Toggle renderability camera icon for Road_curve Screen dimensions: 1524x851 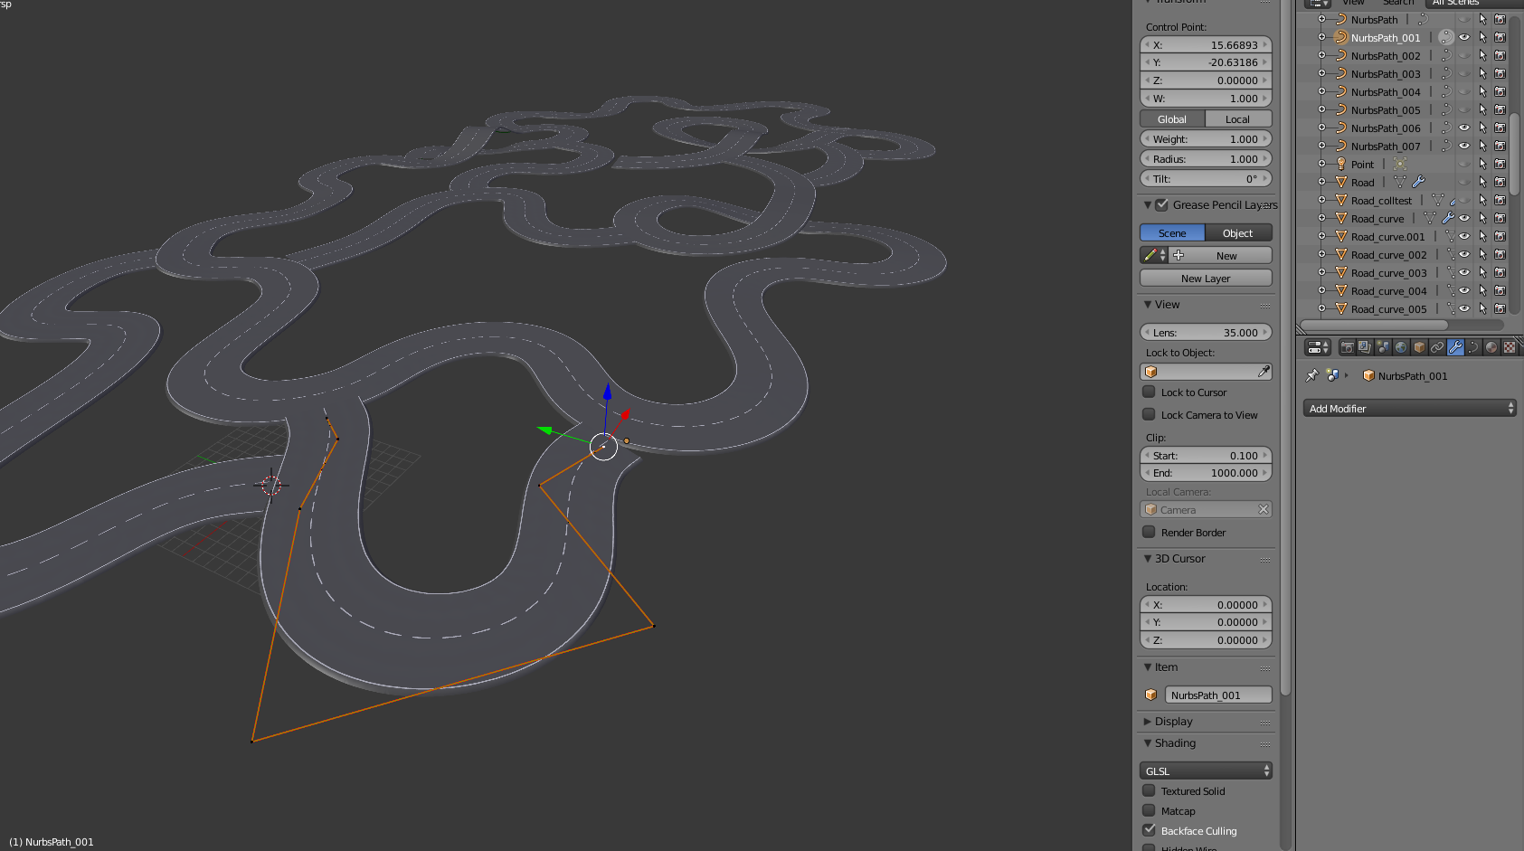click(1500, 218)
